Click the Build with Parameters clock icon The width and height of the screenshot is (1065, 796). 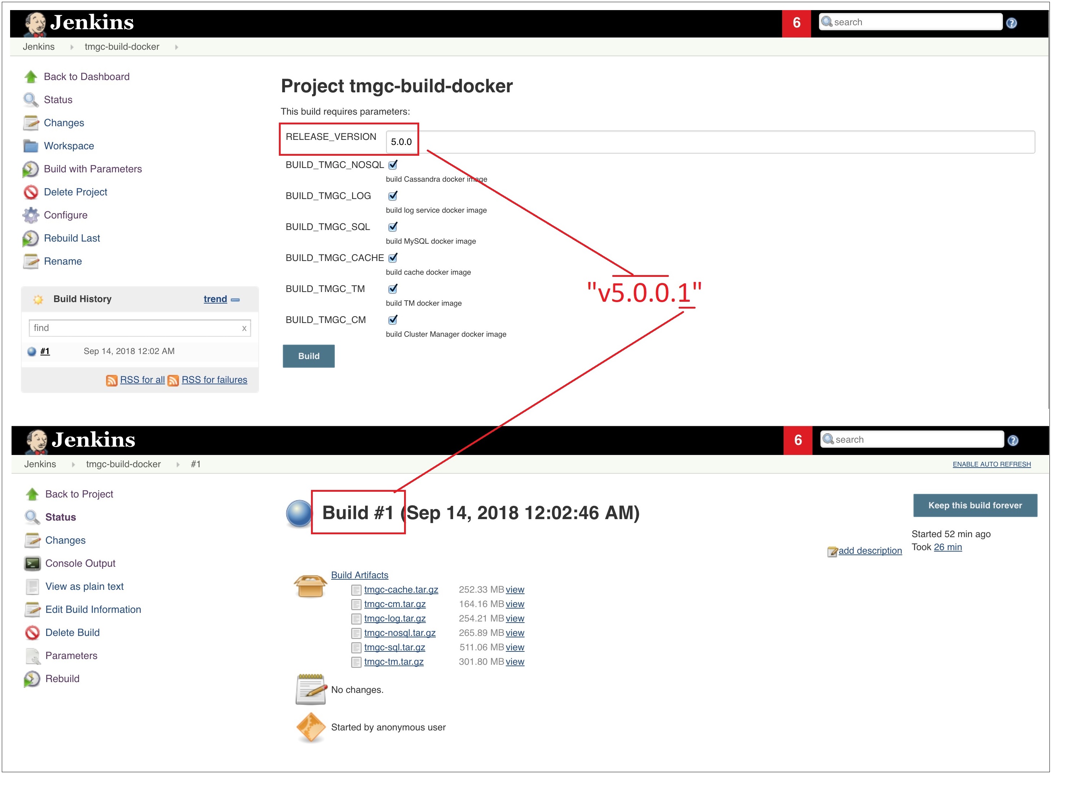coord(31,169)
